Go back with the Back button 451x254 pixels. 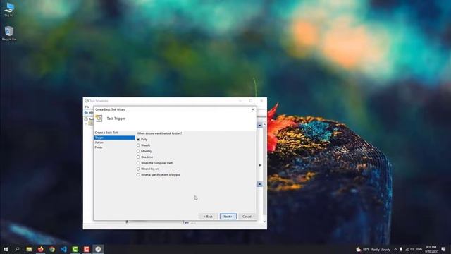[208, 217]
